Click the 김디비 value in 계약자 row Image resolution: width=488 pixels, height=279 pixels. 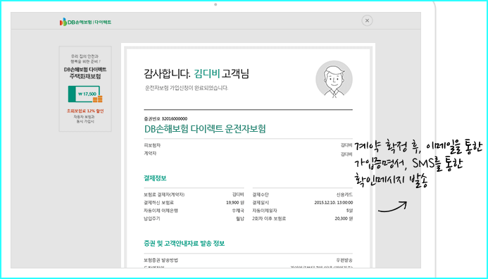(346, 154)
